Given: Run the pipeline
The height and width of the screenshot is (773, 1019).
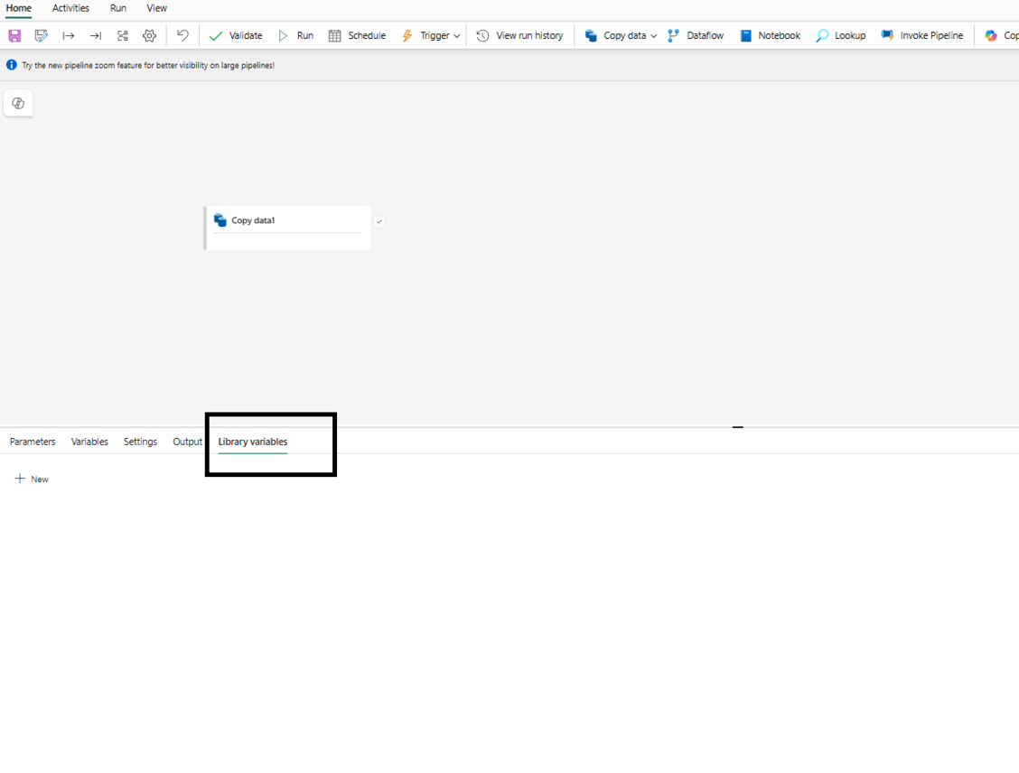Looking at the screenshot, I should coord(295,36).
